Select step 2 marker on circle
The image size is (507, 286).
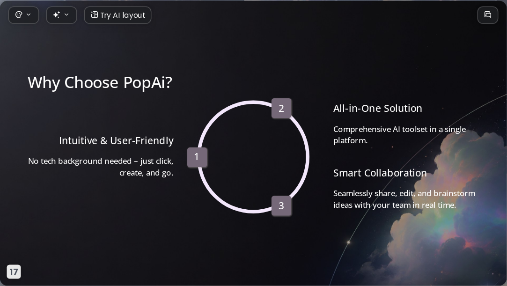tap(281, 108)
